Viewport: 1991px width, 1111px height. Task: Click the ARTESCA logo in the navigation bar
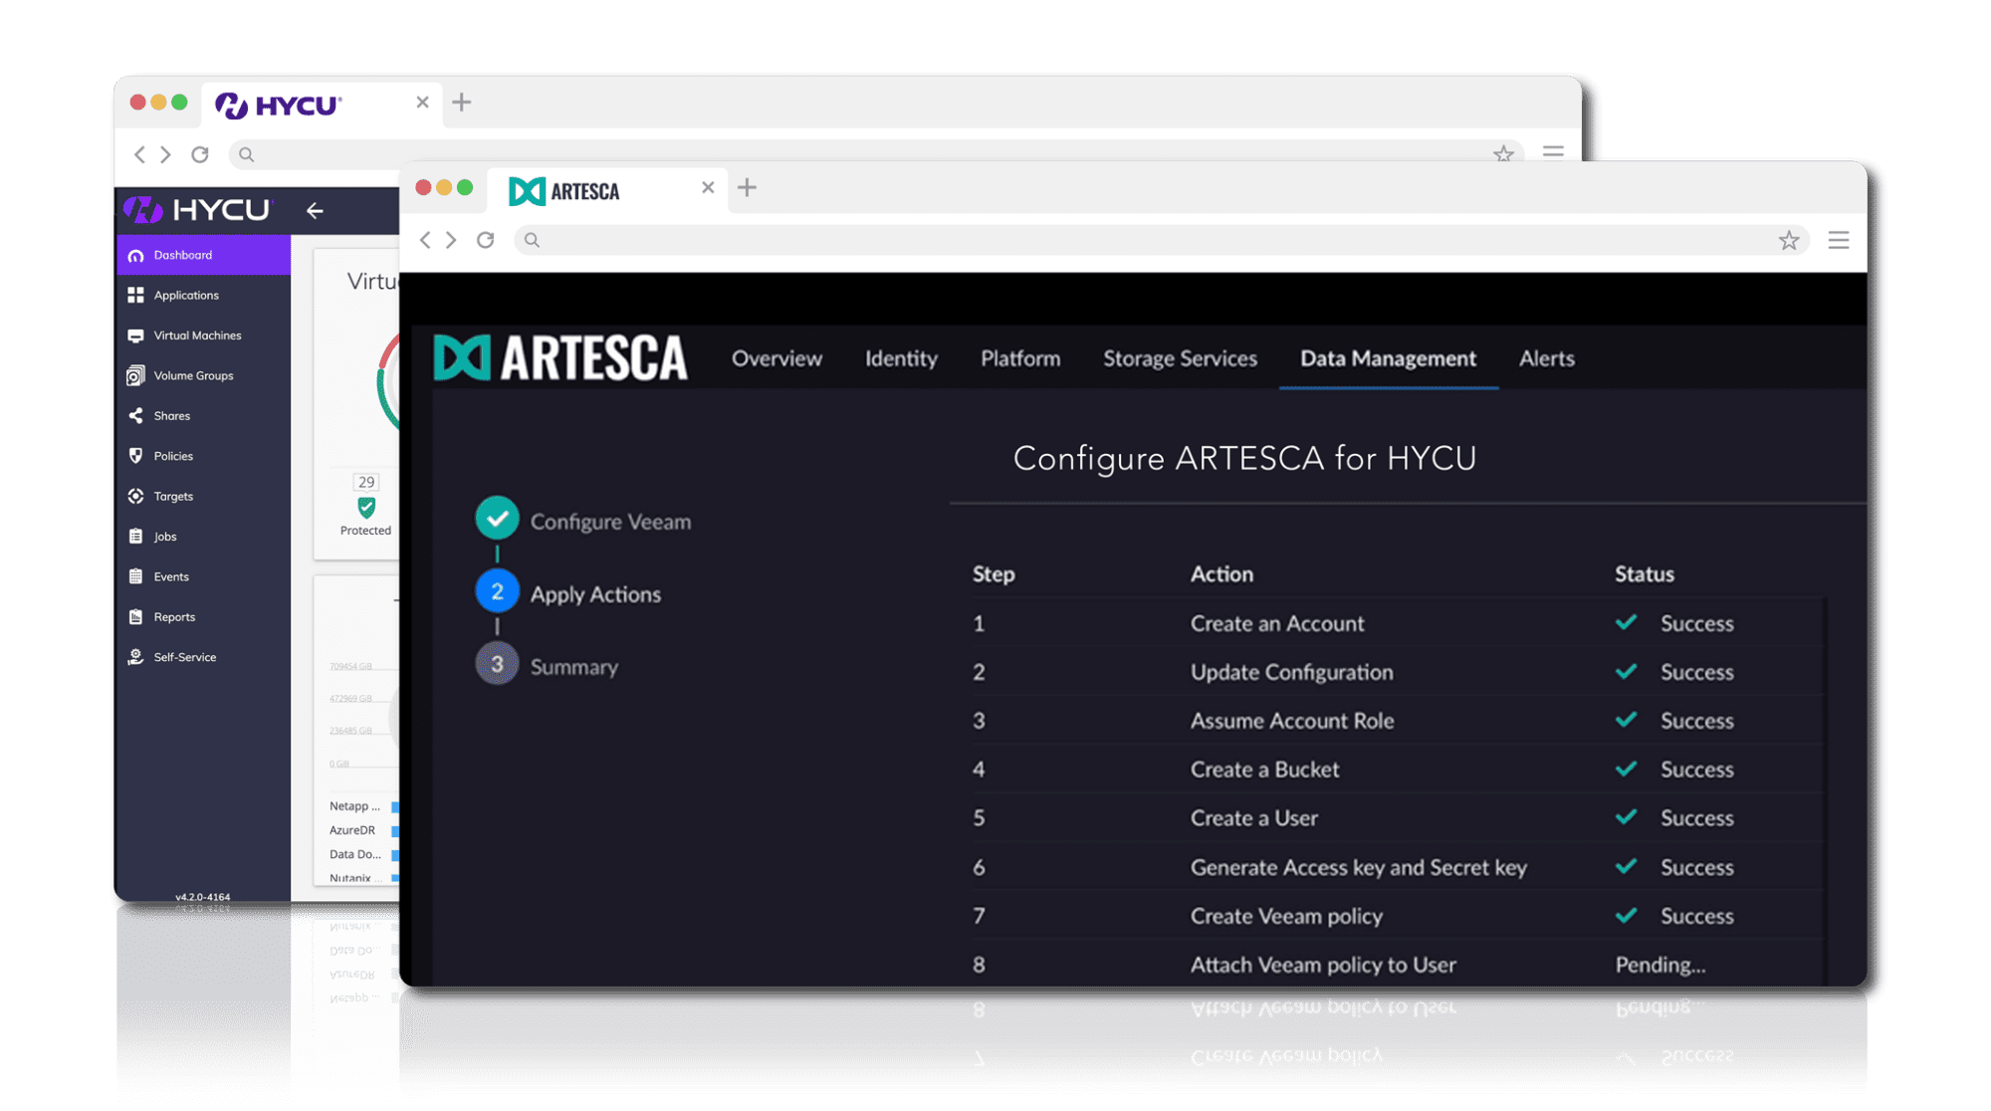pos(560,357)
